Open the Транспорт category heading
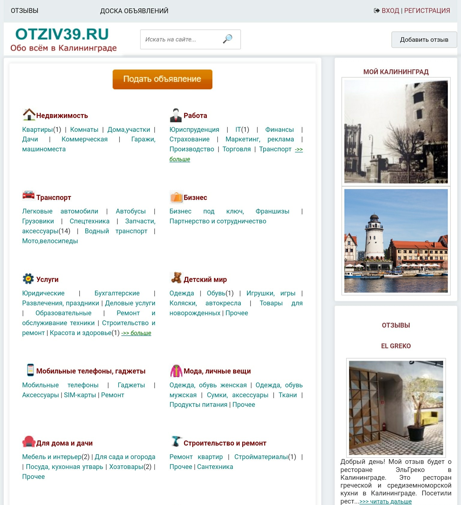 (x=54, y=198)
